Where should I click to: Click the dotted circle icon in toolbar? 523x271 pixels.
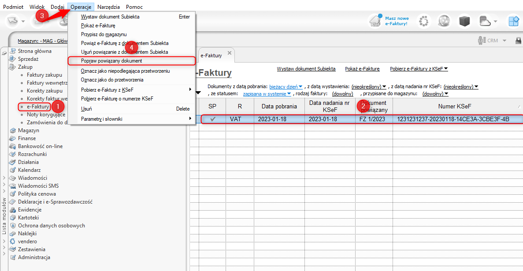[x=424, y=21]
